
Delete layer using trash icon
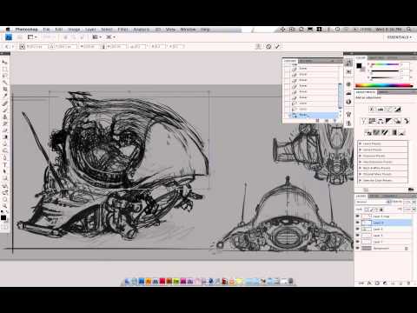[x=408, y=283]
